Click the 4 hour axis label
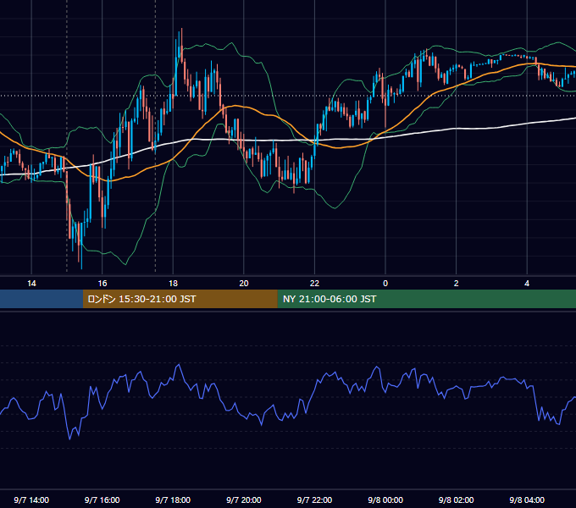This screenshot has width=576, height=508. coord(527,284)
